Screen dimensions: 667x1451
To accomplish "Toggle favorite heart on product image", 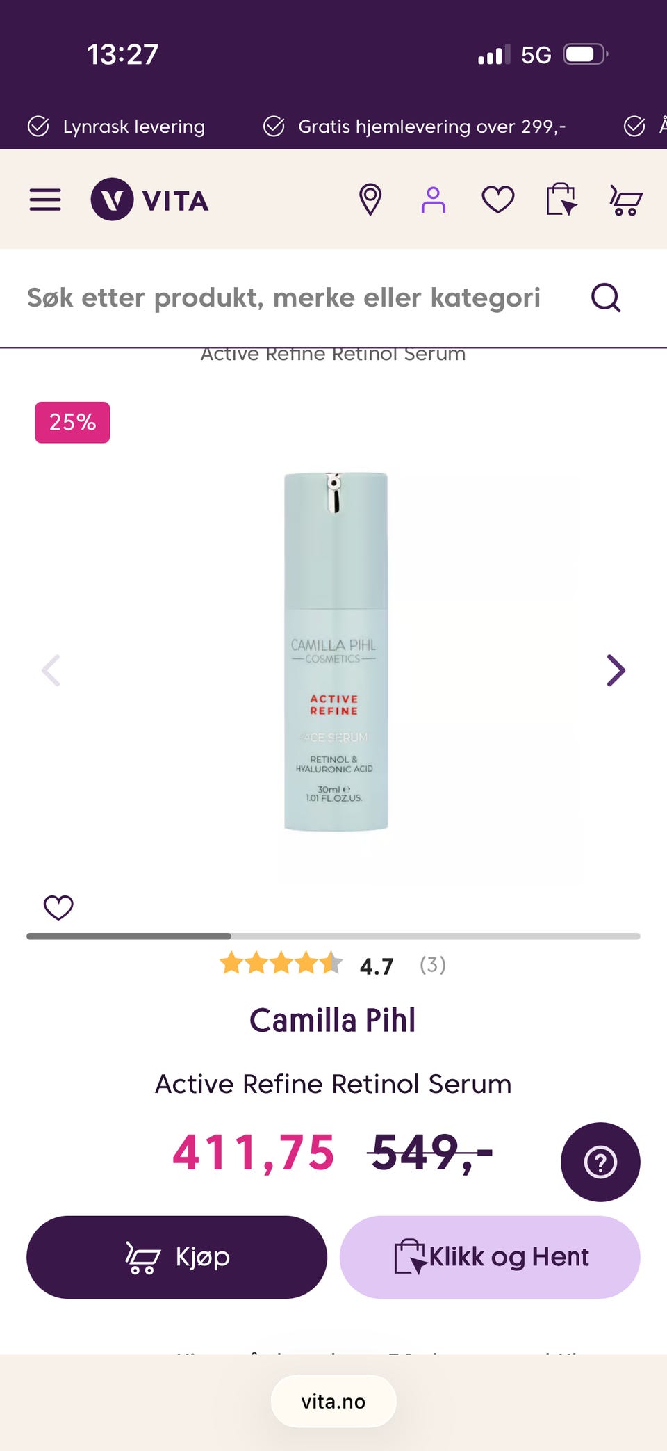I will 58,907.
